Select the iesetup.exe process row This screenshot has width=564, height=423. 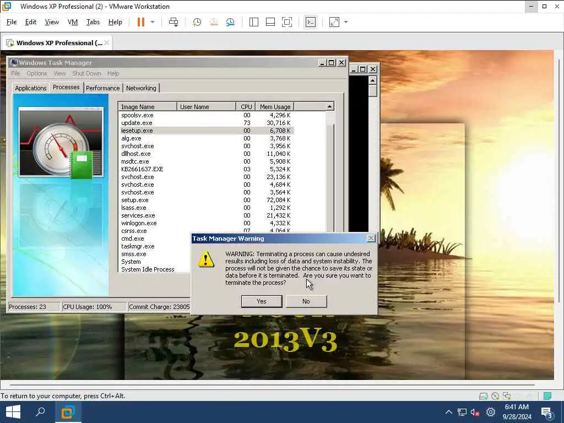206,131
